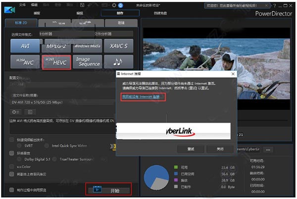
Task: Open the 文件 menu
Action: [22, 5]
